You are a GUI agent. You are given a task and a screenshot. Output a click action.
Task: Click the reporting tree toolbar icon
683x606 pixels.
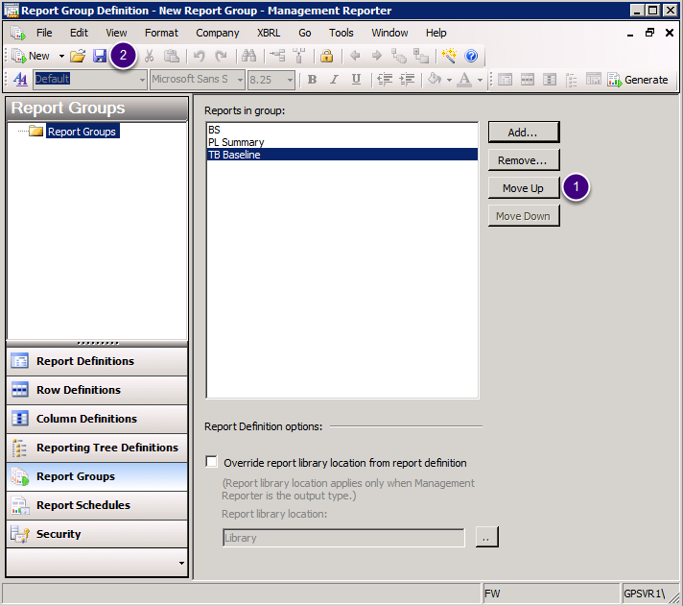click(571, 81)
